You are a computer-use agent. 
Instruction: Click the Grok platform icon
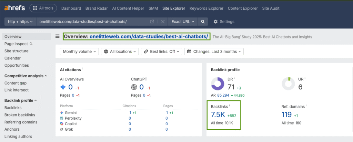pos(61,129)
